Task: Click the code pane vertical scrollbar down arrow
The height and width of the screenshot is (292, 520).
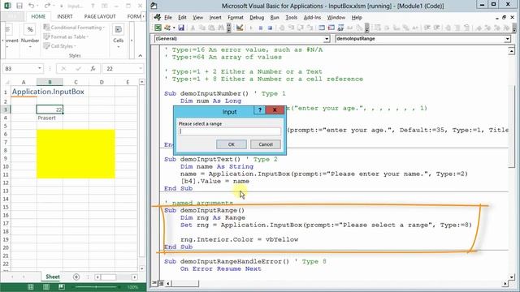Action: pos(511,277)
